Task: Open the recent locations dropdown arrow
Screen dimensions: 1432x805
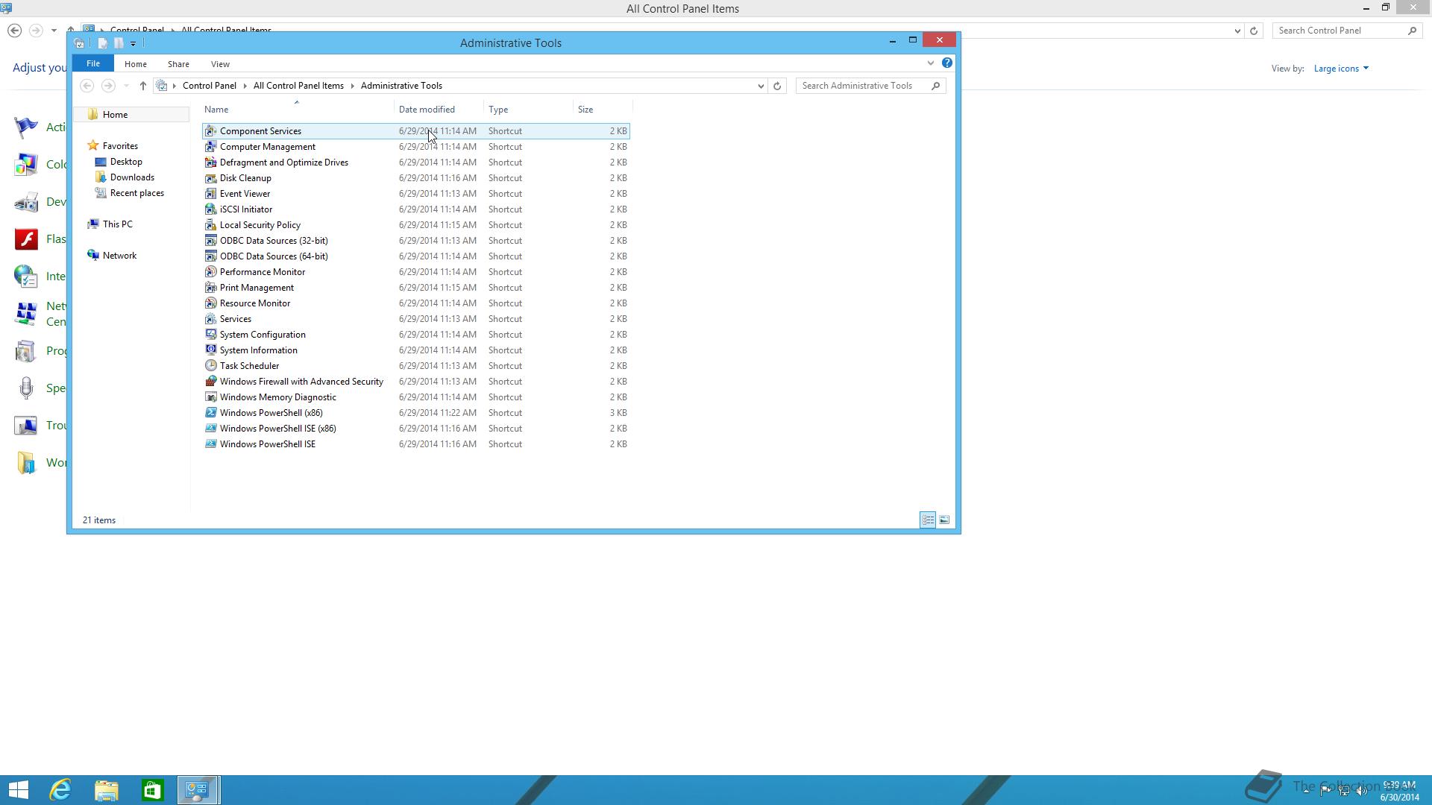Action: click(x=126, y=86)
